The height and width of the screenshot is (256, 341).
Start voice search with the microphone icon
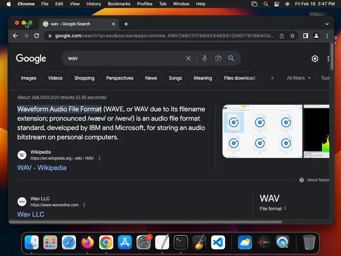point(205,58)
